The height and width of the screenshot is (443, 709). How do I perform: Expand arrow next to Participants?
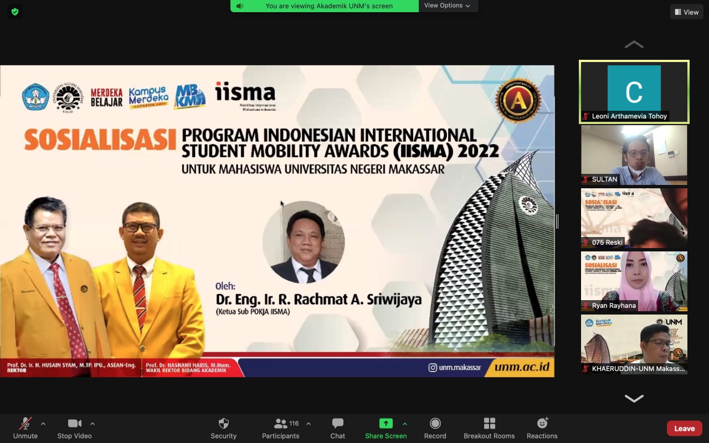[309, 424]
